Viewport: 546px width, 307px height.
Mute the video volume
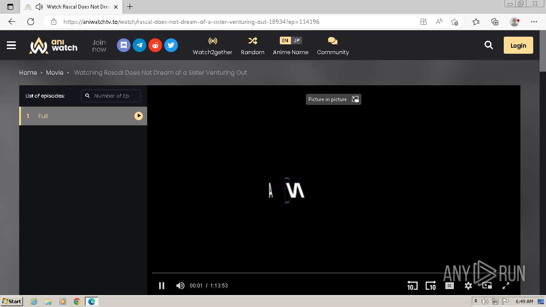click(x=180, y=286)
